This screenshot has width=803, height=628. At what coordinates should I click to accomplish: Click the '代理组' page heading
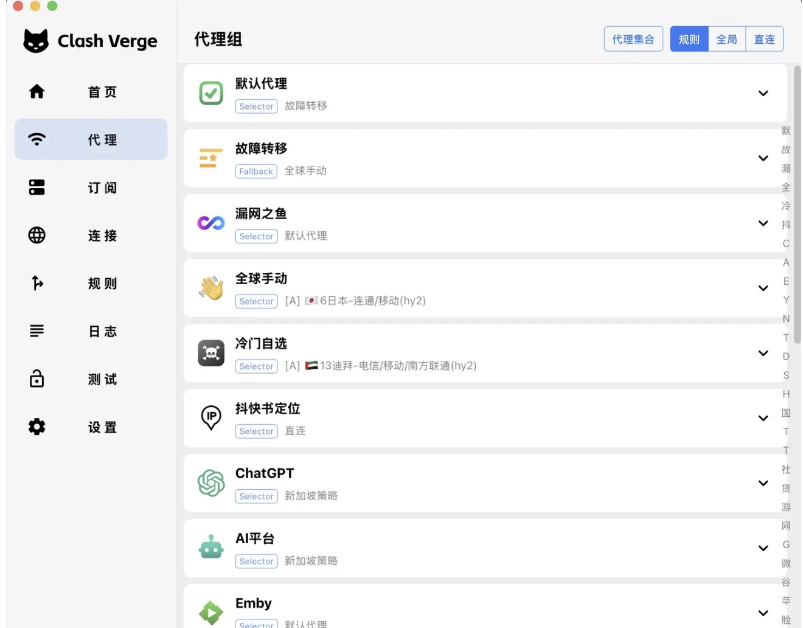218,40
